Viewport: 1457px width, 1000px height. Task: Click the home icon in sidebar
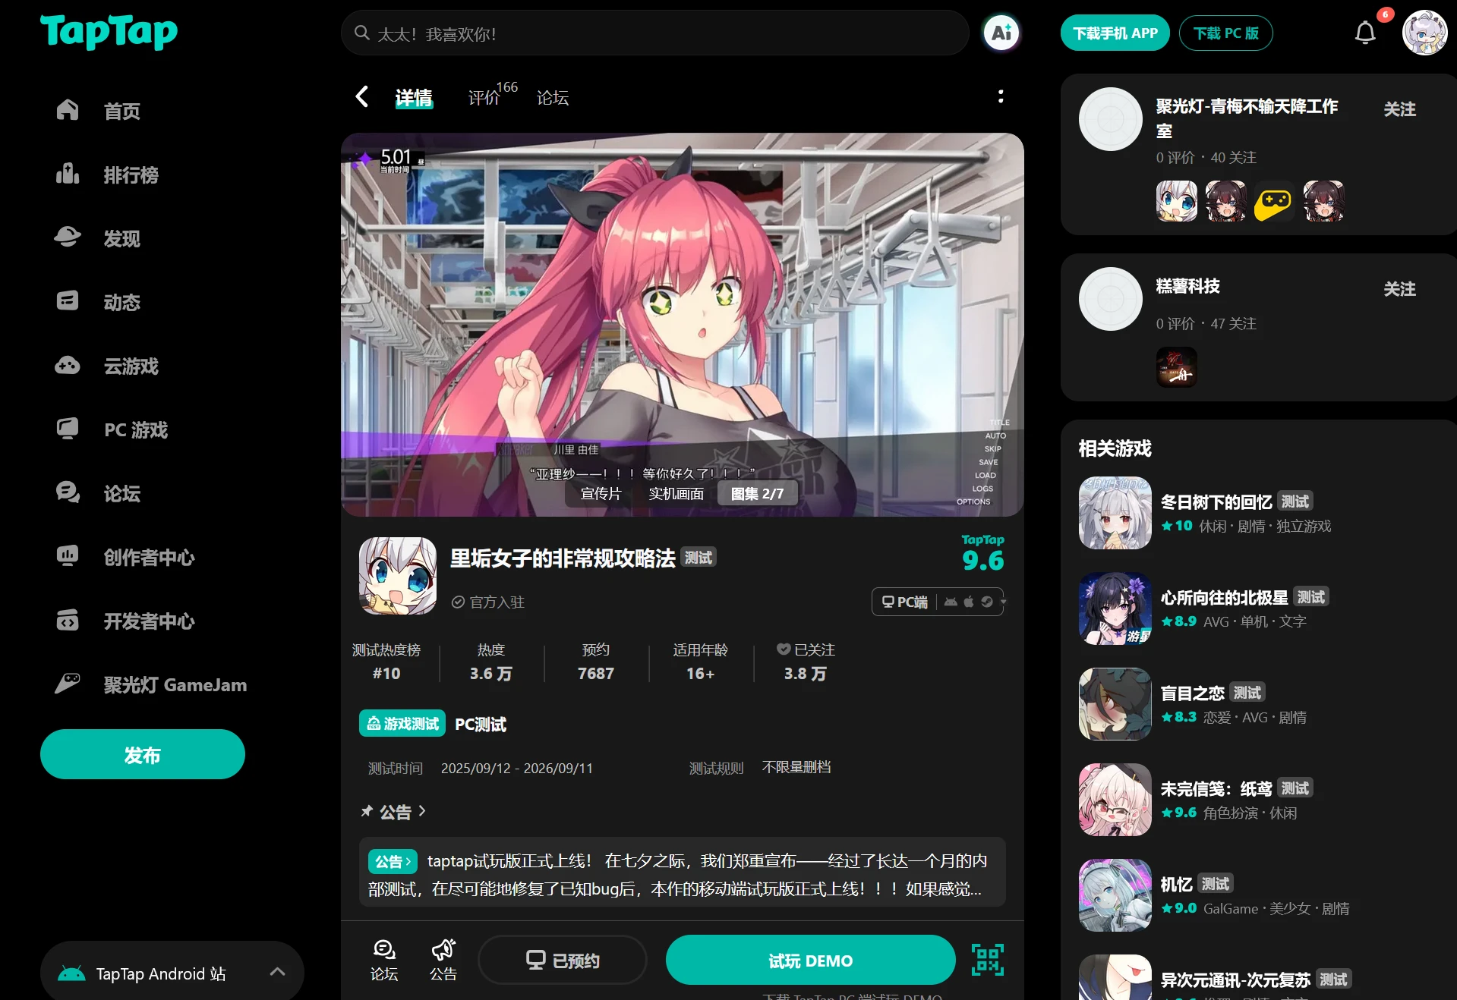68,111
